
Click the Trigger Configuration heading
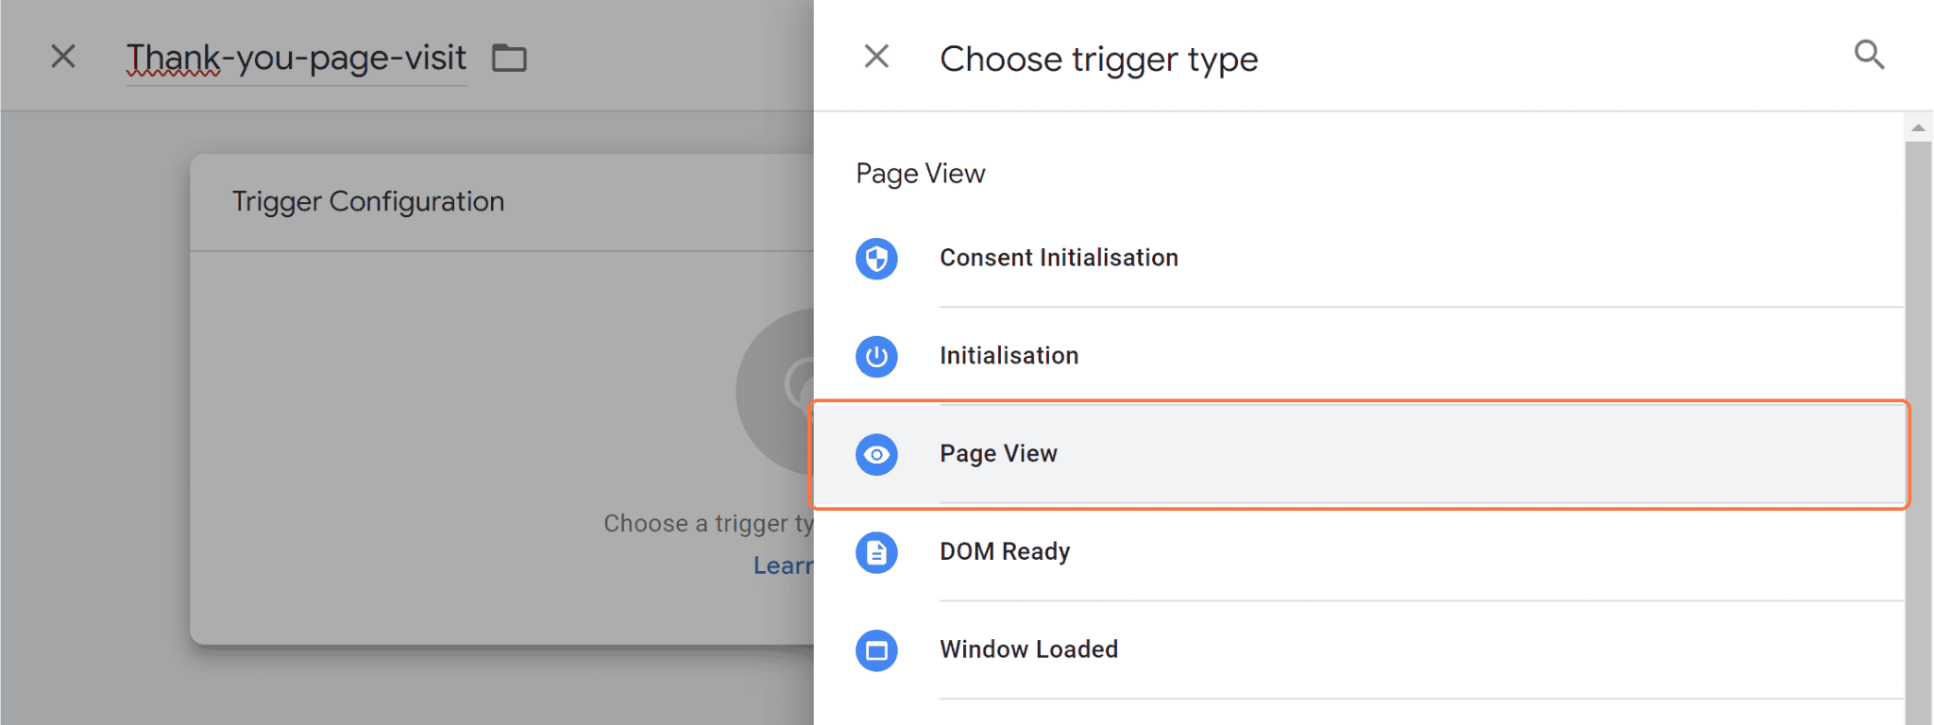coord(368,202)
